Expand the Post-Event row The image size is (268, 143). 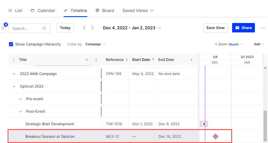20,111
